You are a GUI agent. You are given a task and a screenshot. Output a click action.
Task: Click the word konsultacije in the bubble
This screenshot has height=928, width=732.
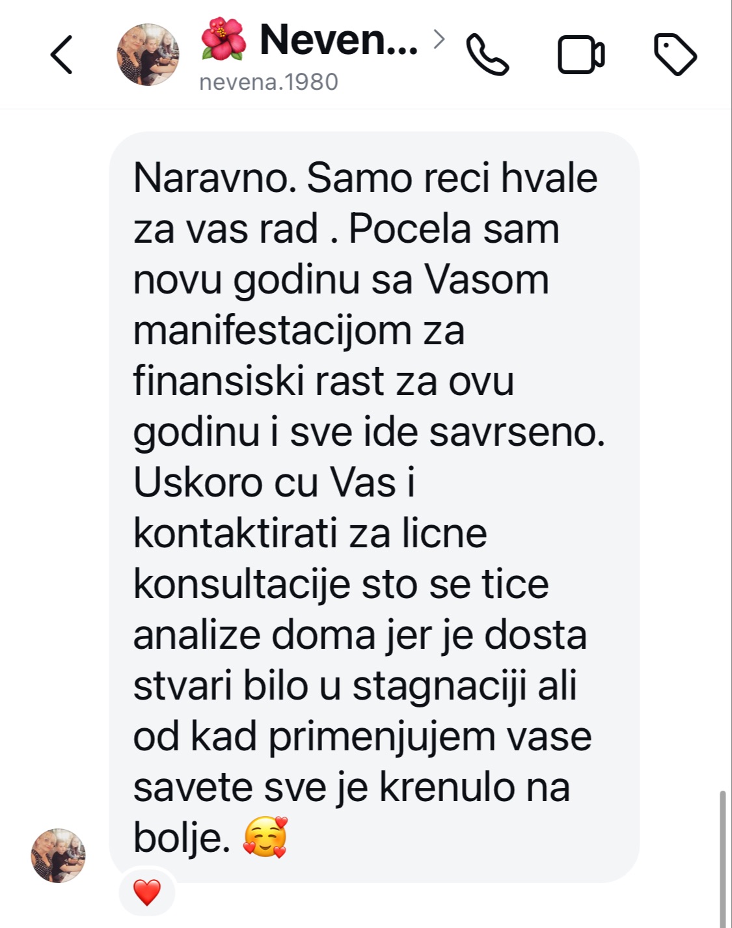242,584
